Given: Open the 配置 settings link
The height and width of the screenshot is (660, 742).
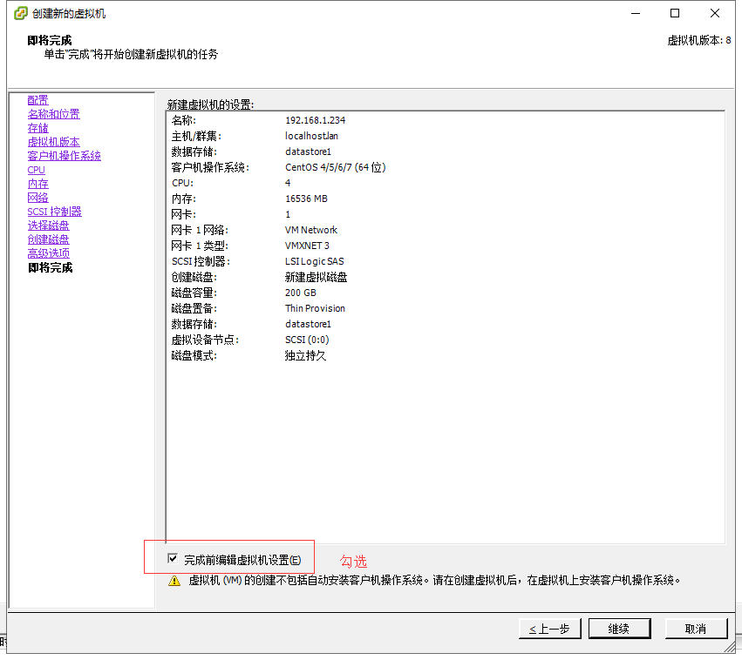Looking at the screenshot, I should [x=37, y=99].
